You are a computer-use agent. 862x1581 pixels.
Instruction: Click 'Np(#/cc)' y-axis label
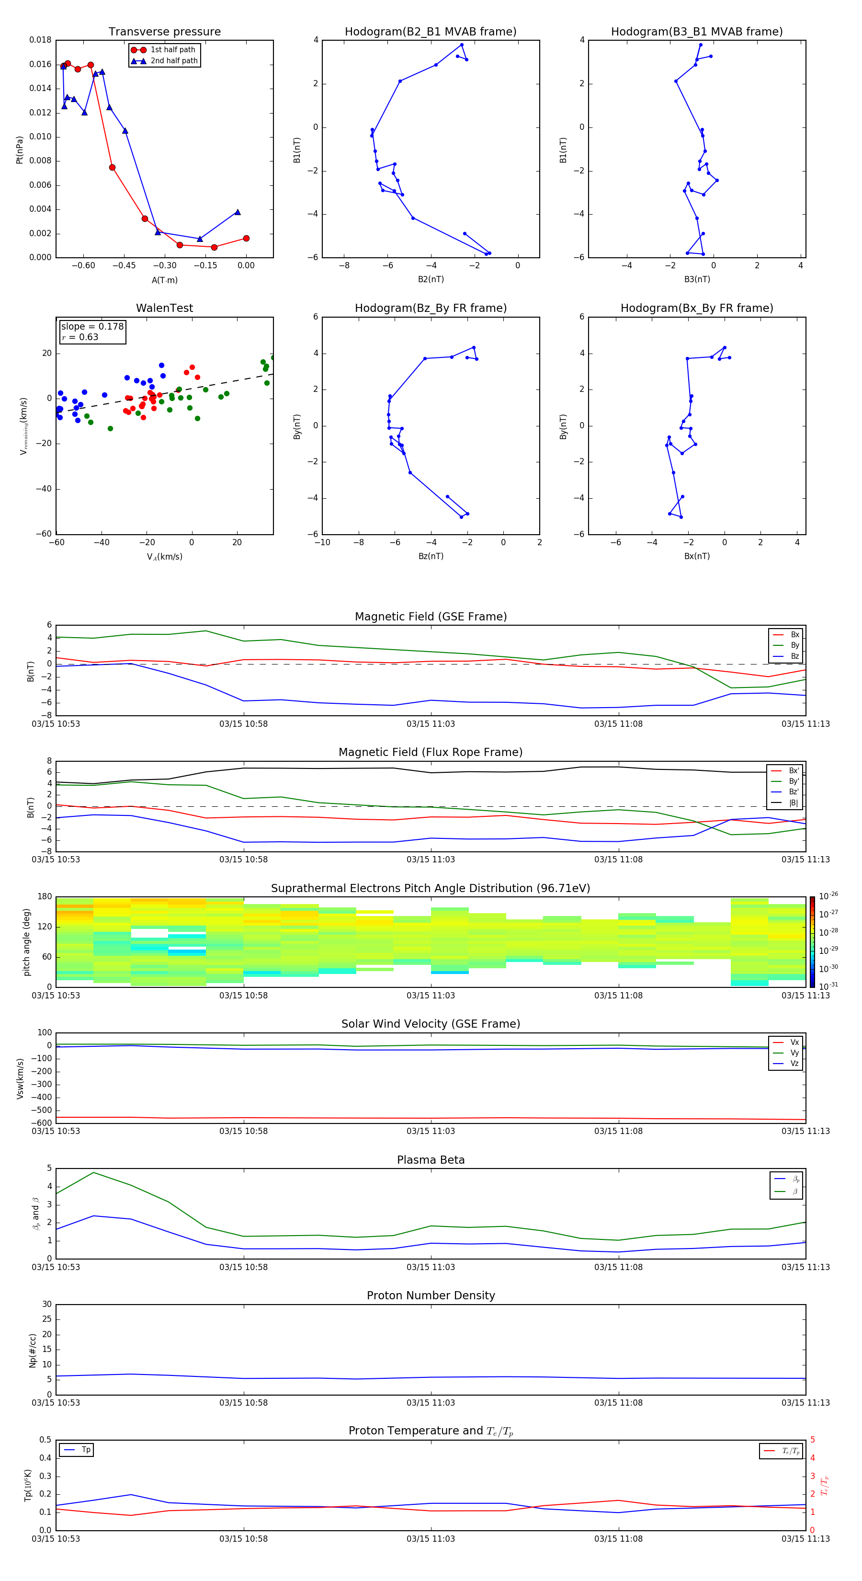[x=33, y=1350]
